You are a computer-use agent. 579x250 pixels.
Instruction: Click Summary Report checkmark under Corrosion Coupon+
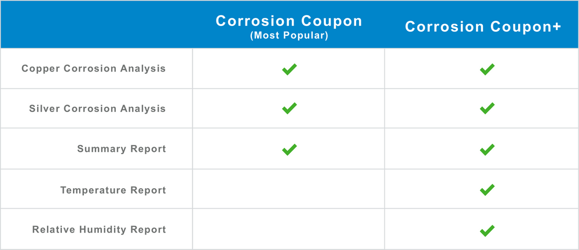[x=487, y=150]
